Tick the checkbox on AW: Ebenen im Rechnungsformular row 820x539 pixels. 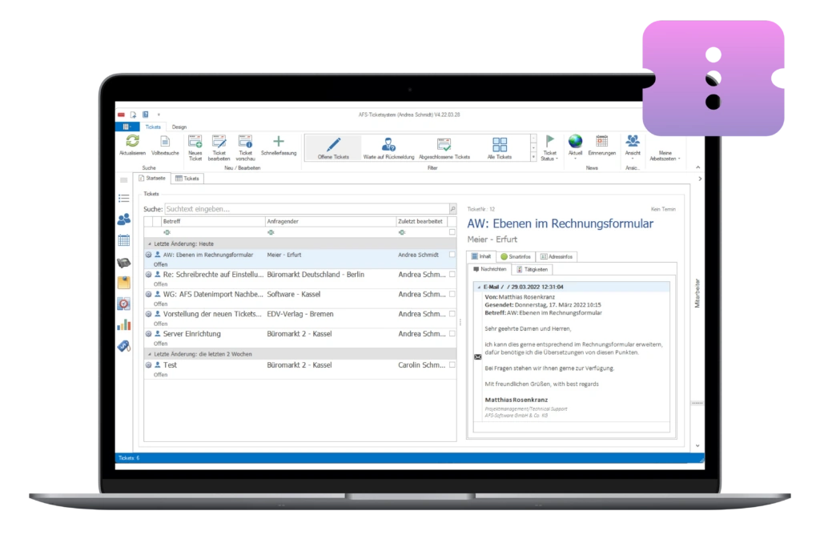coord(452,255)
